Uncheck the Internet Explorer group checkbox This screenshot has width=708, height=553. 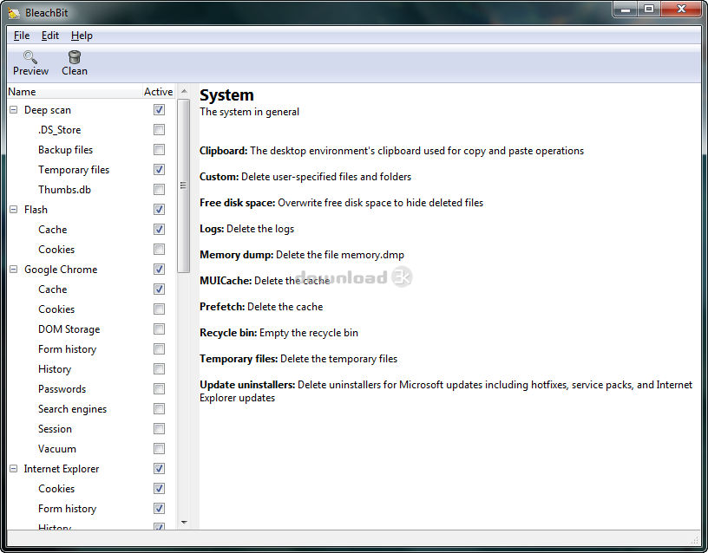pos(159,469)
